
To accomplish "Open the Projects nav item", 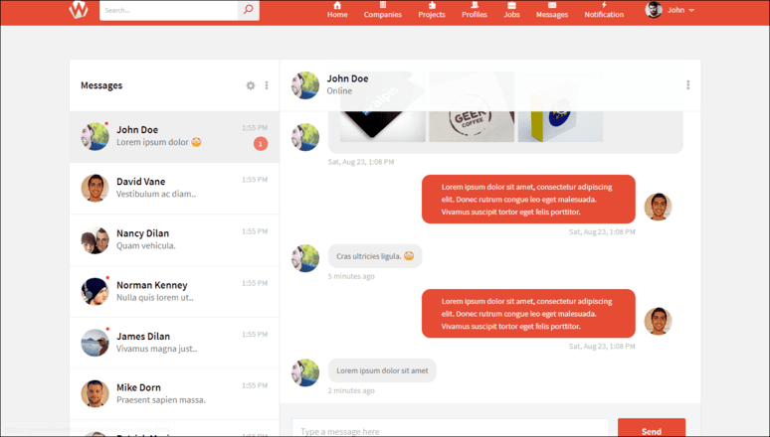I will [432, 10].
